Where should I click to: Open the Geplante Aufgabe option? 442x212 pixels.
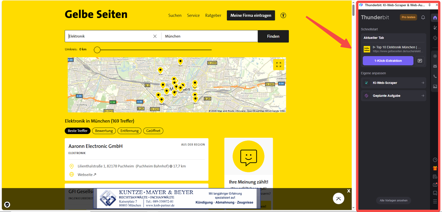tap(393, 96)
